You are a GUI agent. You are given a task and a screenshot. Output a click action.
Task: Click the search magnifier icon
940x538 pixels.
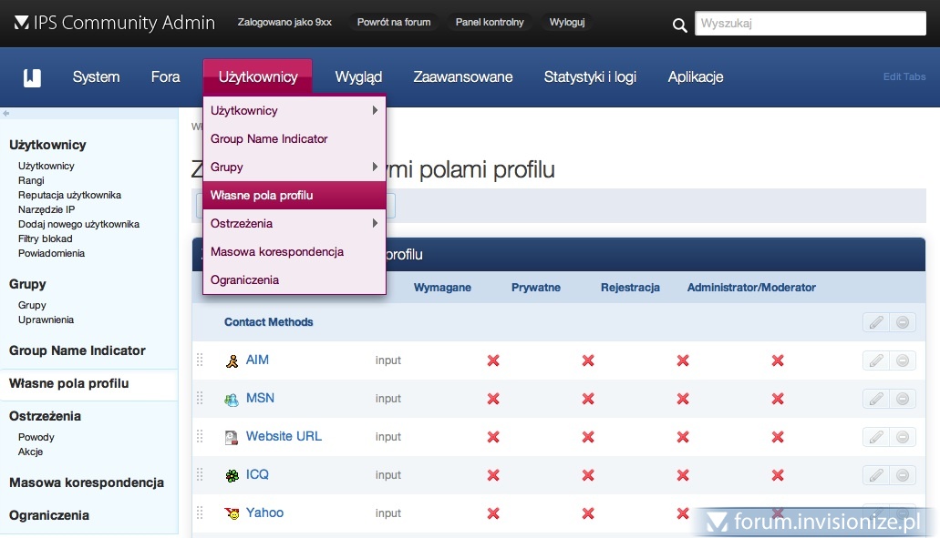tap(679, 25)
